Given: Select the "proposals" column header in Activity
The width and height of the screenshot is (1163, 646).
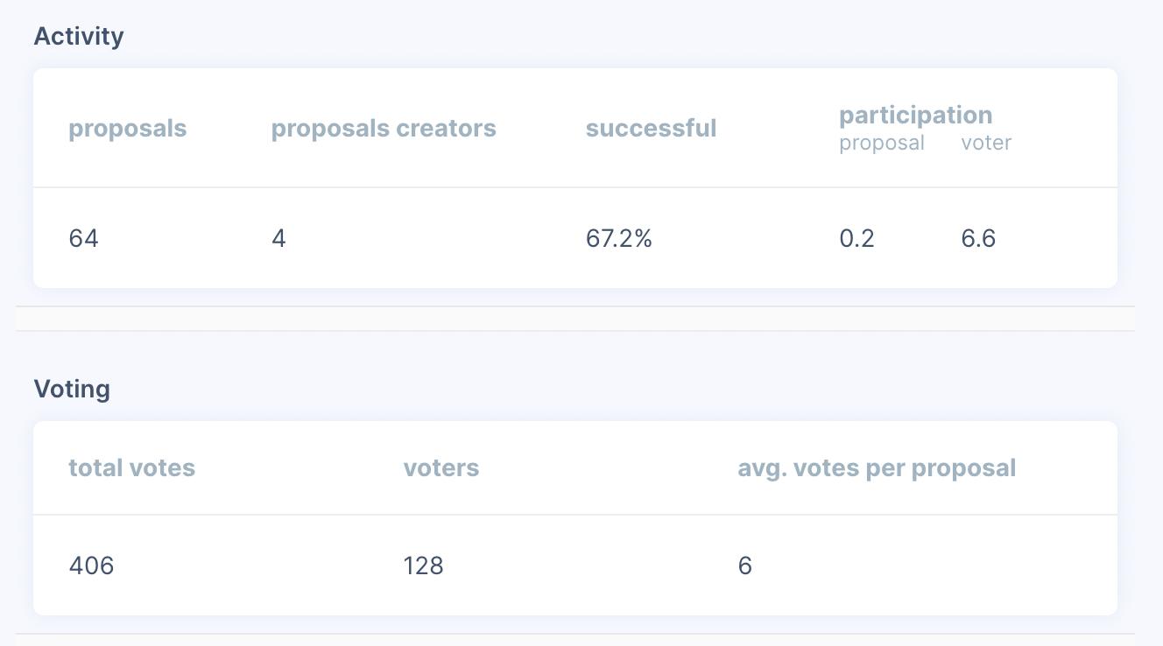Looking at the screenshot, I should coord(128,129).
